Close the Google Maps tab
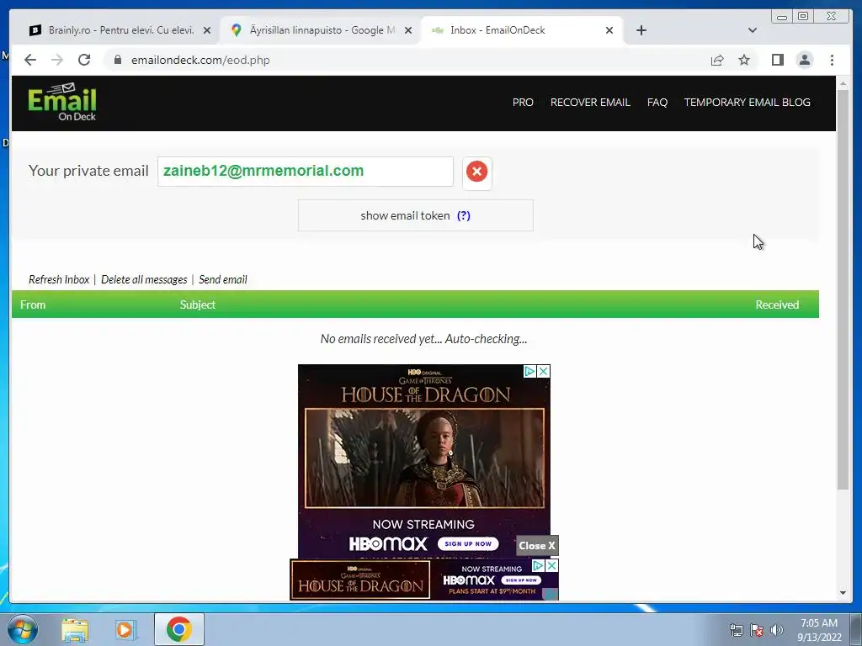The height and width of the screenshot is (646, 862). point(408,31)
